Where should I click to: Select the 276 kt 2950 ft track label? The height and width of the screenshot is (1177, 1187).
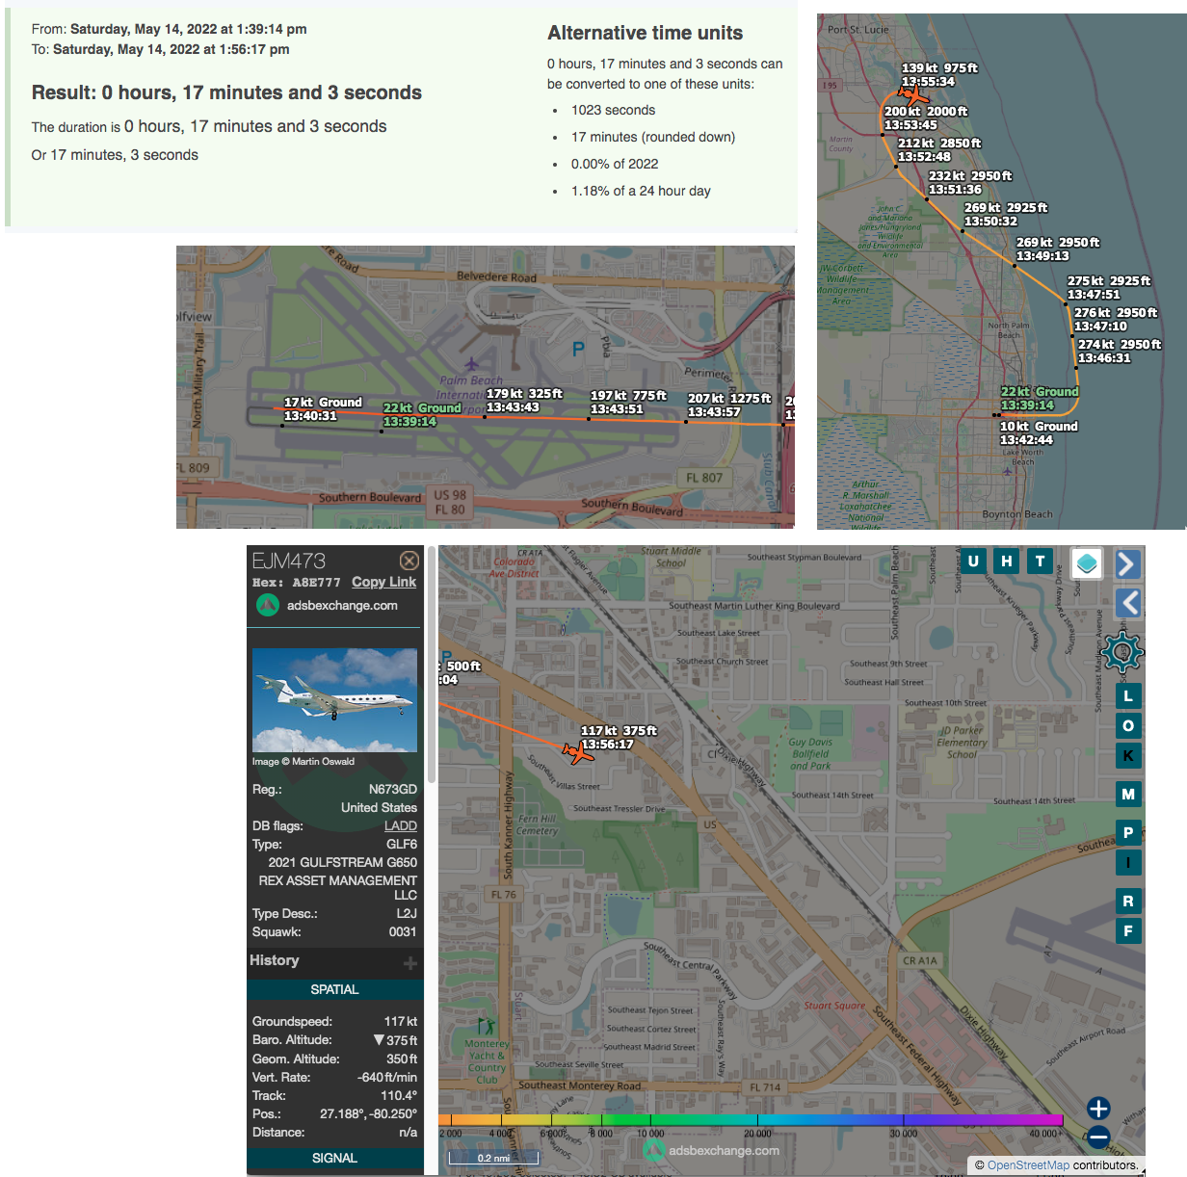click(1116, 319)
